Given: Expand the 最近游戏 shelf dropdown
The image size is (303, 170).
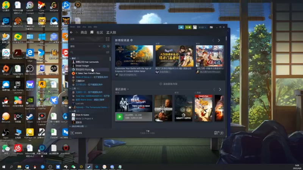Looking at the screenshot, I should click(x=128, y=89).
